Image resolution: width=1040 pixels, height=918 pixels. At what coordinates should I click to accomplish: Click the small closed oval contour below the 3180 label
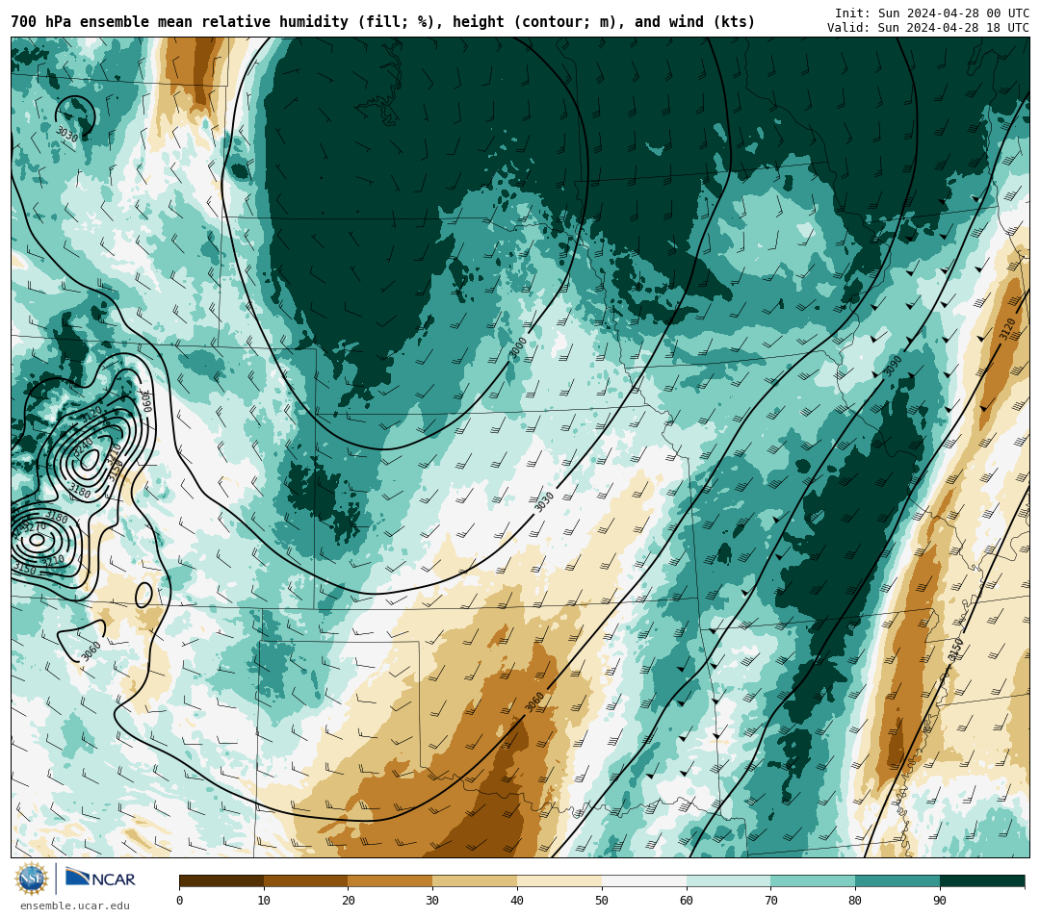pyautogui.click(x=143, y=595)
